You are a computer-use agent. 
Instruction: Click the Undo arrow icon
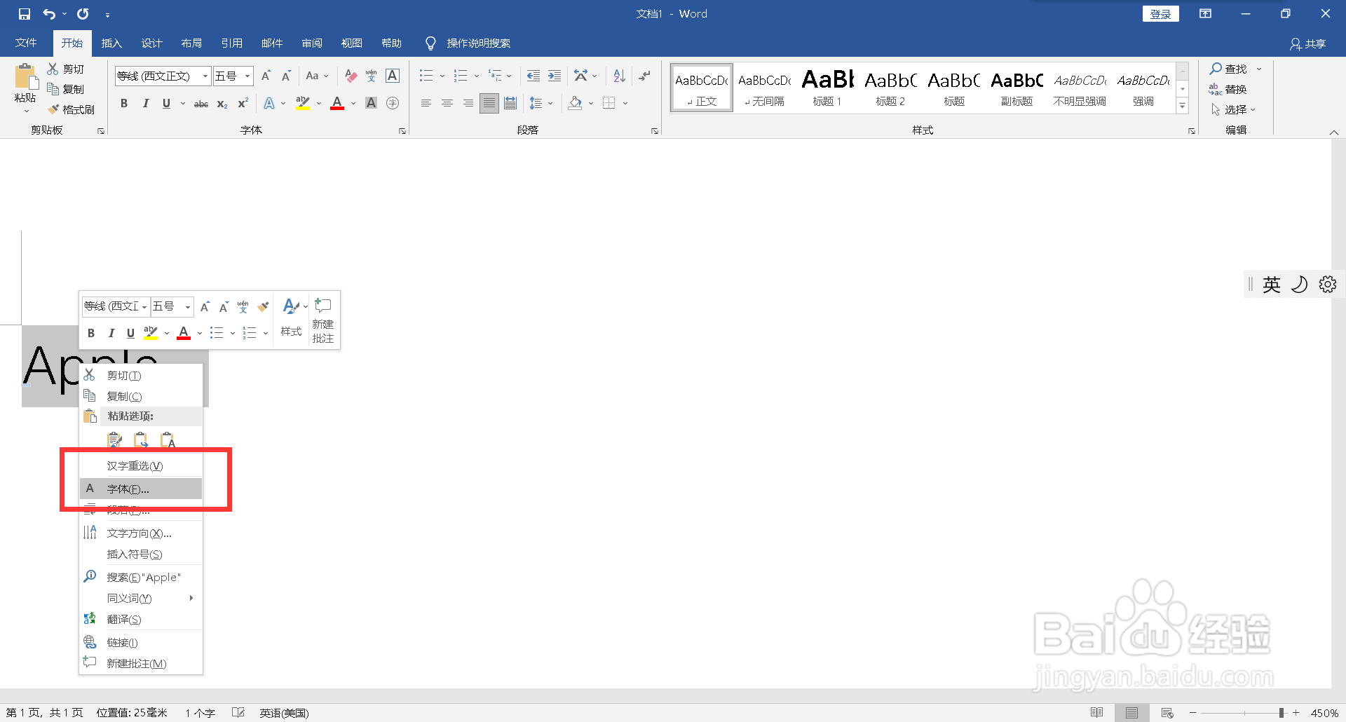coord(49,14)
